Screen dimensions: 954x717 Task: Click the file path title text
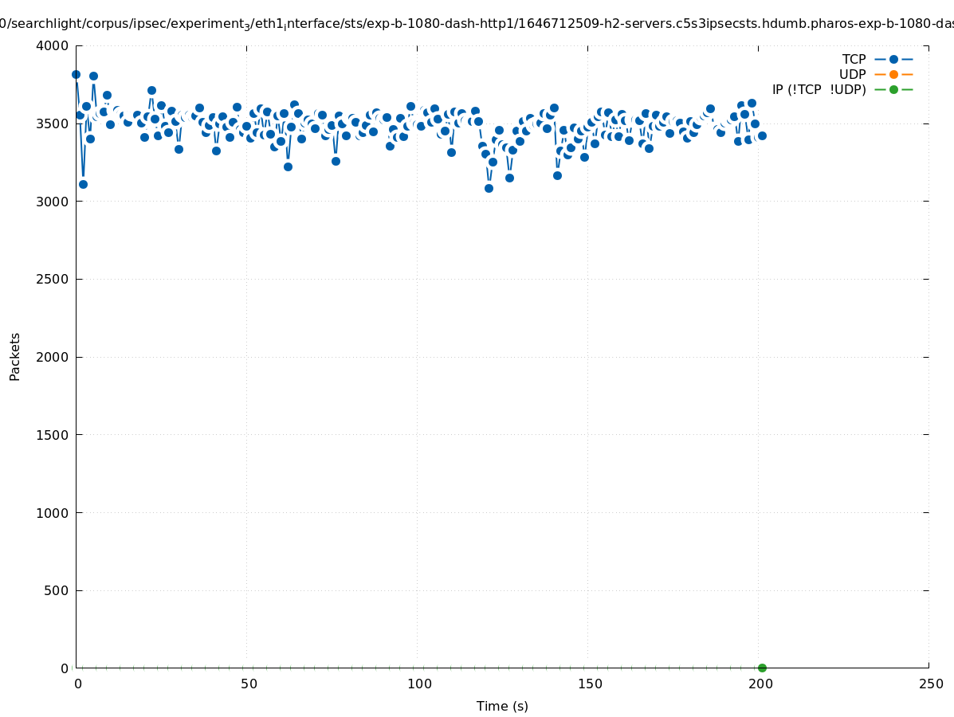tap(477, 24)
